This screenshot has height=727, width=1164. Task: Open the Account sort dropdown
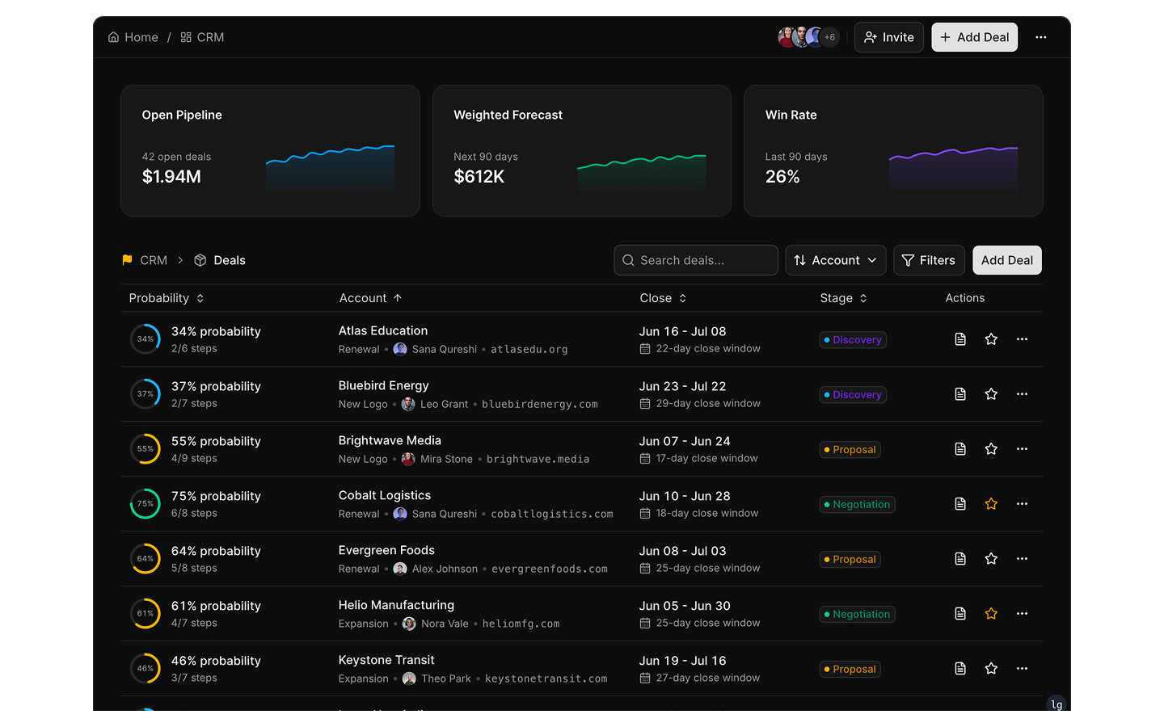[x=836, y=260]
